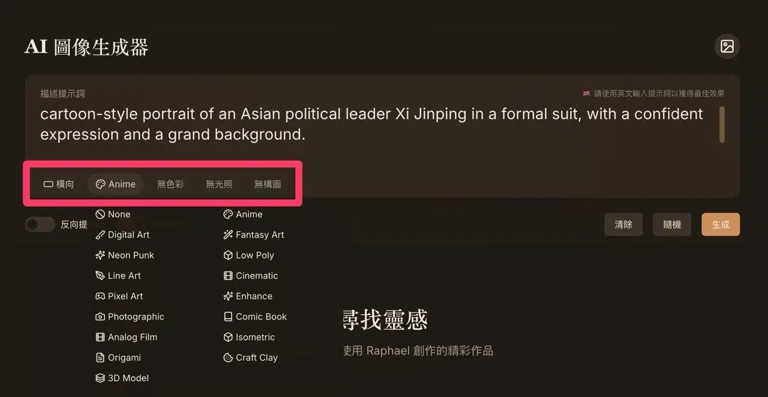768x397 pixels.
Task: Expand the 無色彩 color dropdown
Action: [x=170, y=184]
